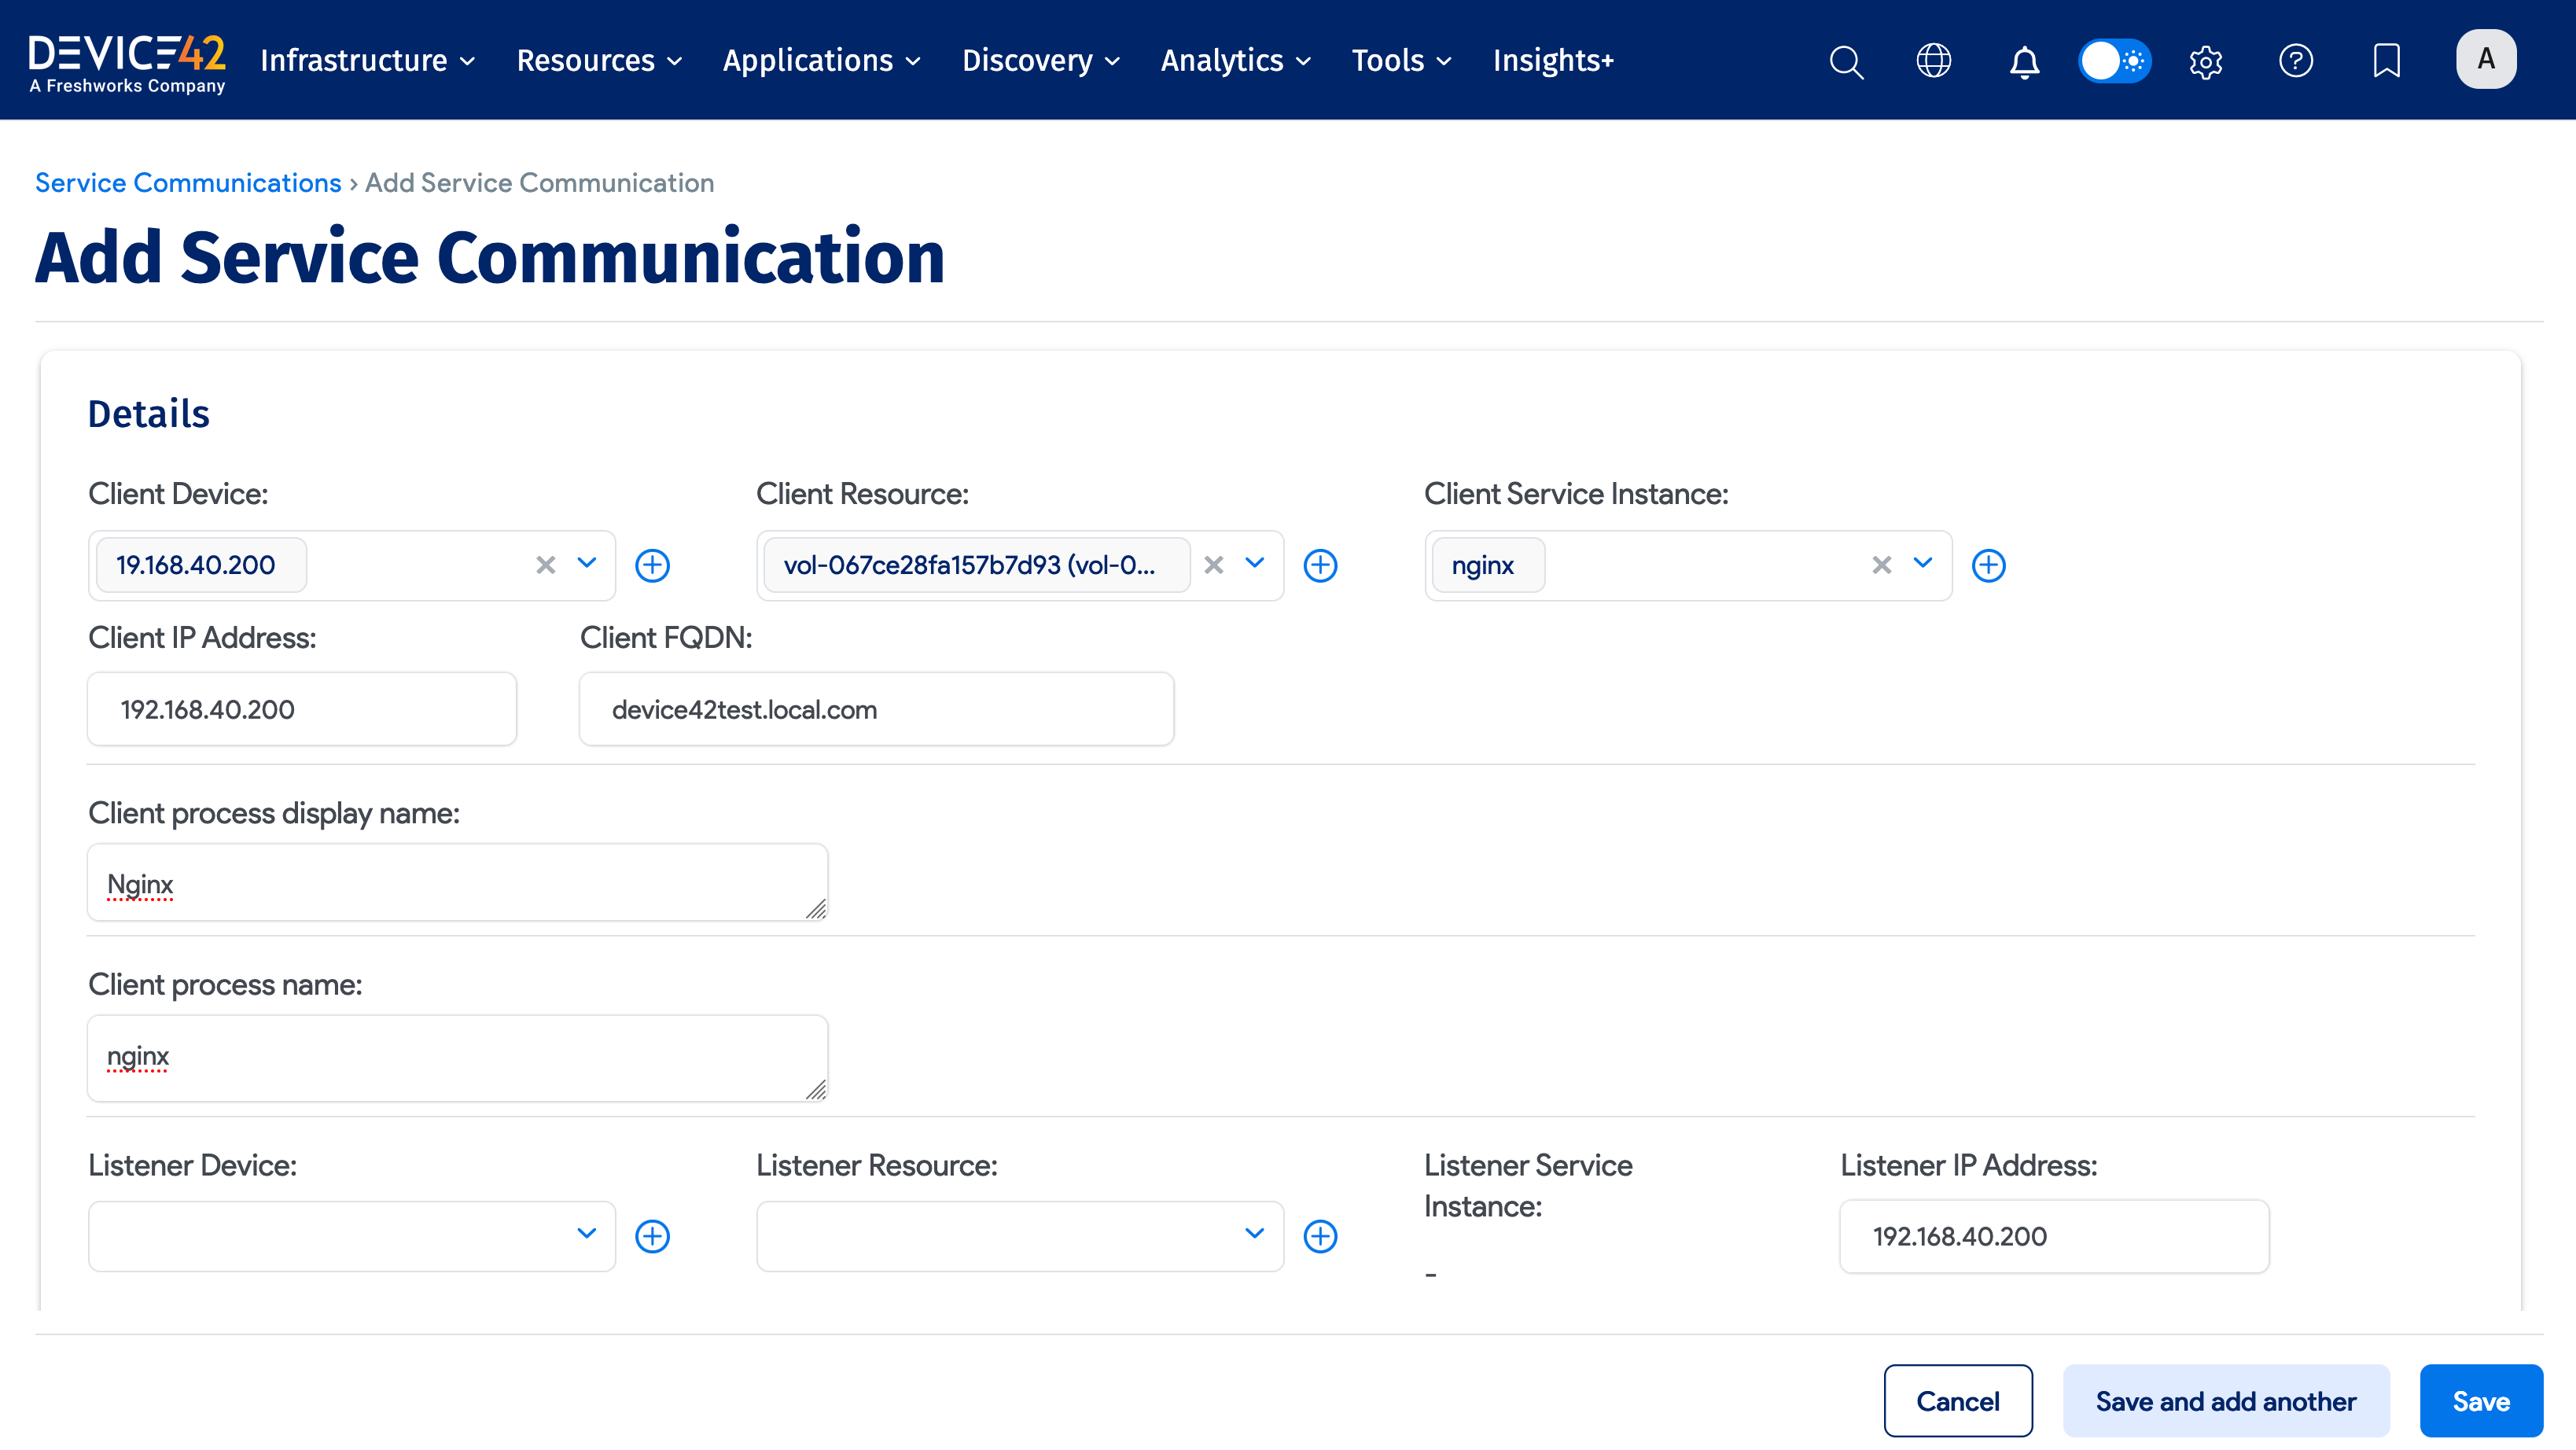Open the Analytics menu

coord(1235,60)
